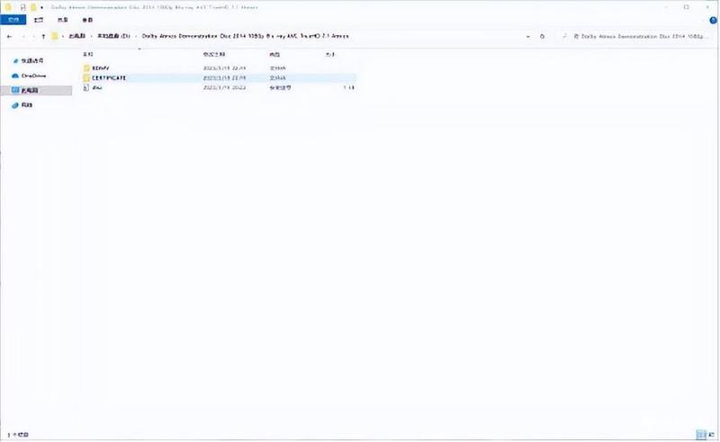The width and height of the screenshot is (720, 442).
Task: Open the blue File menu tab
Action: coord(13,20)
